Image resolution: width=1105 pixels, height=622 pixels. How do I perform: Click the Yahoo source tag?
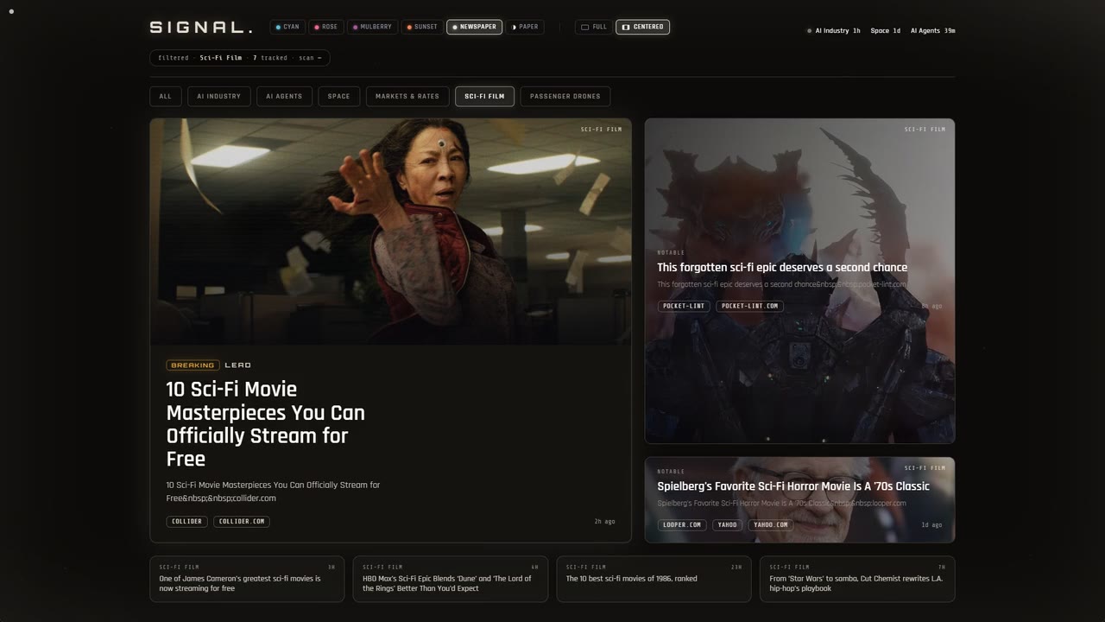pyautogui.click(x=727, y=524)
